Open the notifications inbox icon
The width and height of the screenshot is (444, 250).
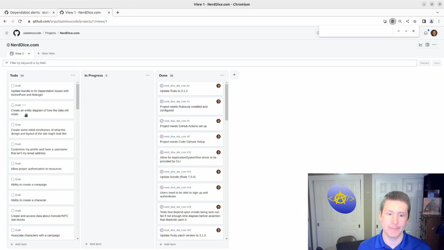426,33
